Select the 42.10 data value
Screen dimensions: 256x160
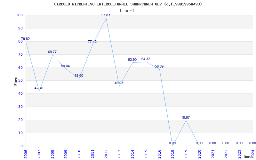(39, 88)
